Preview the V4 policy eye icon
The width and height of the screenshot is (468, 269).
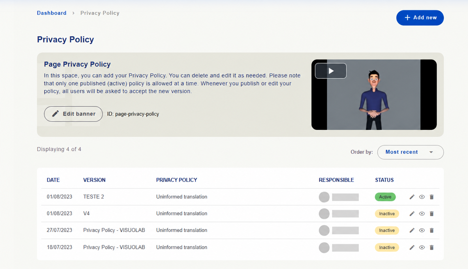pos(422,214)
